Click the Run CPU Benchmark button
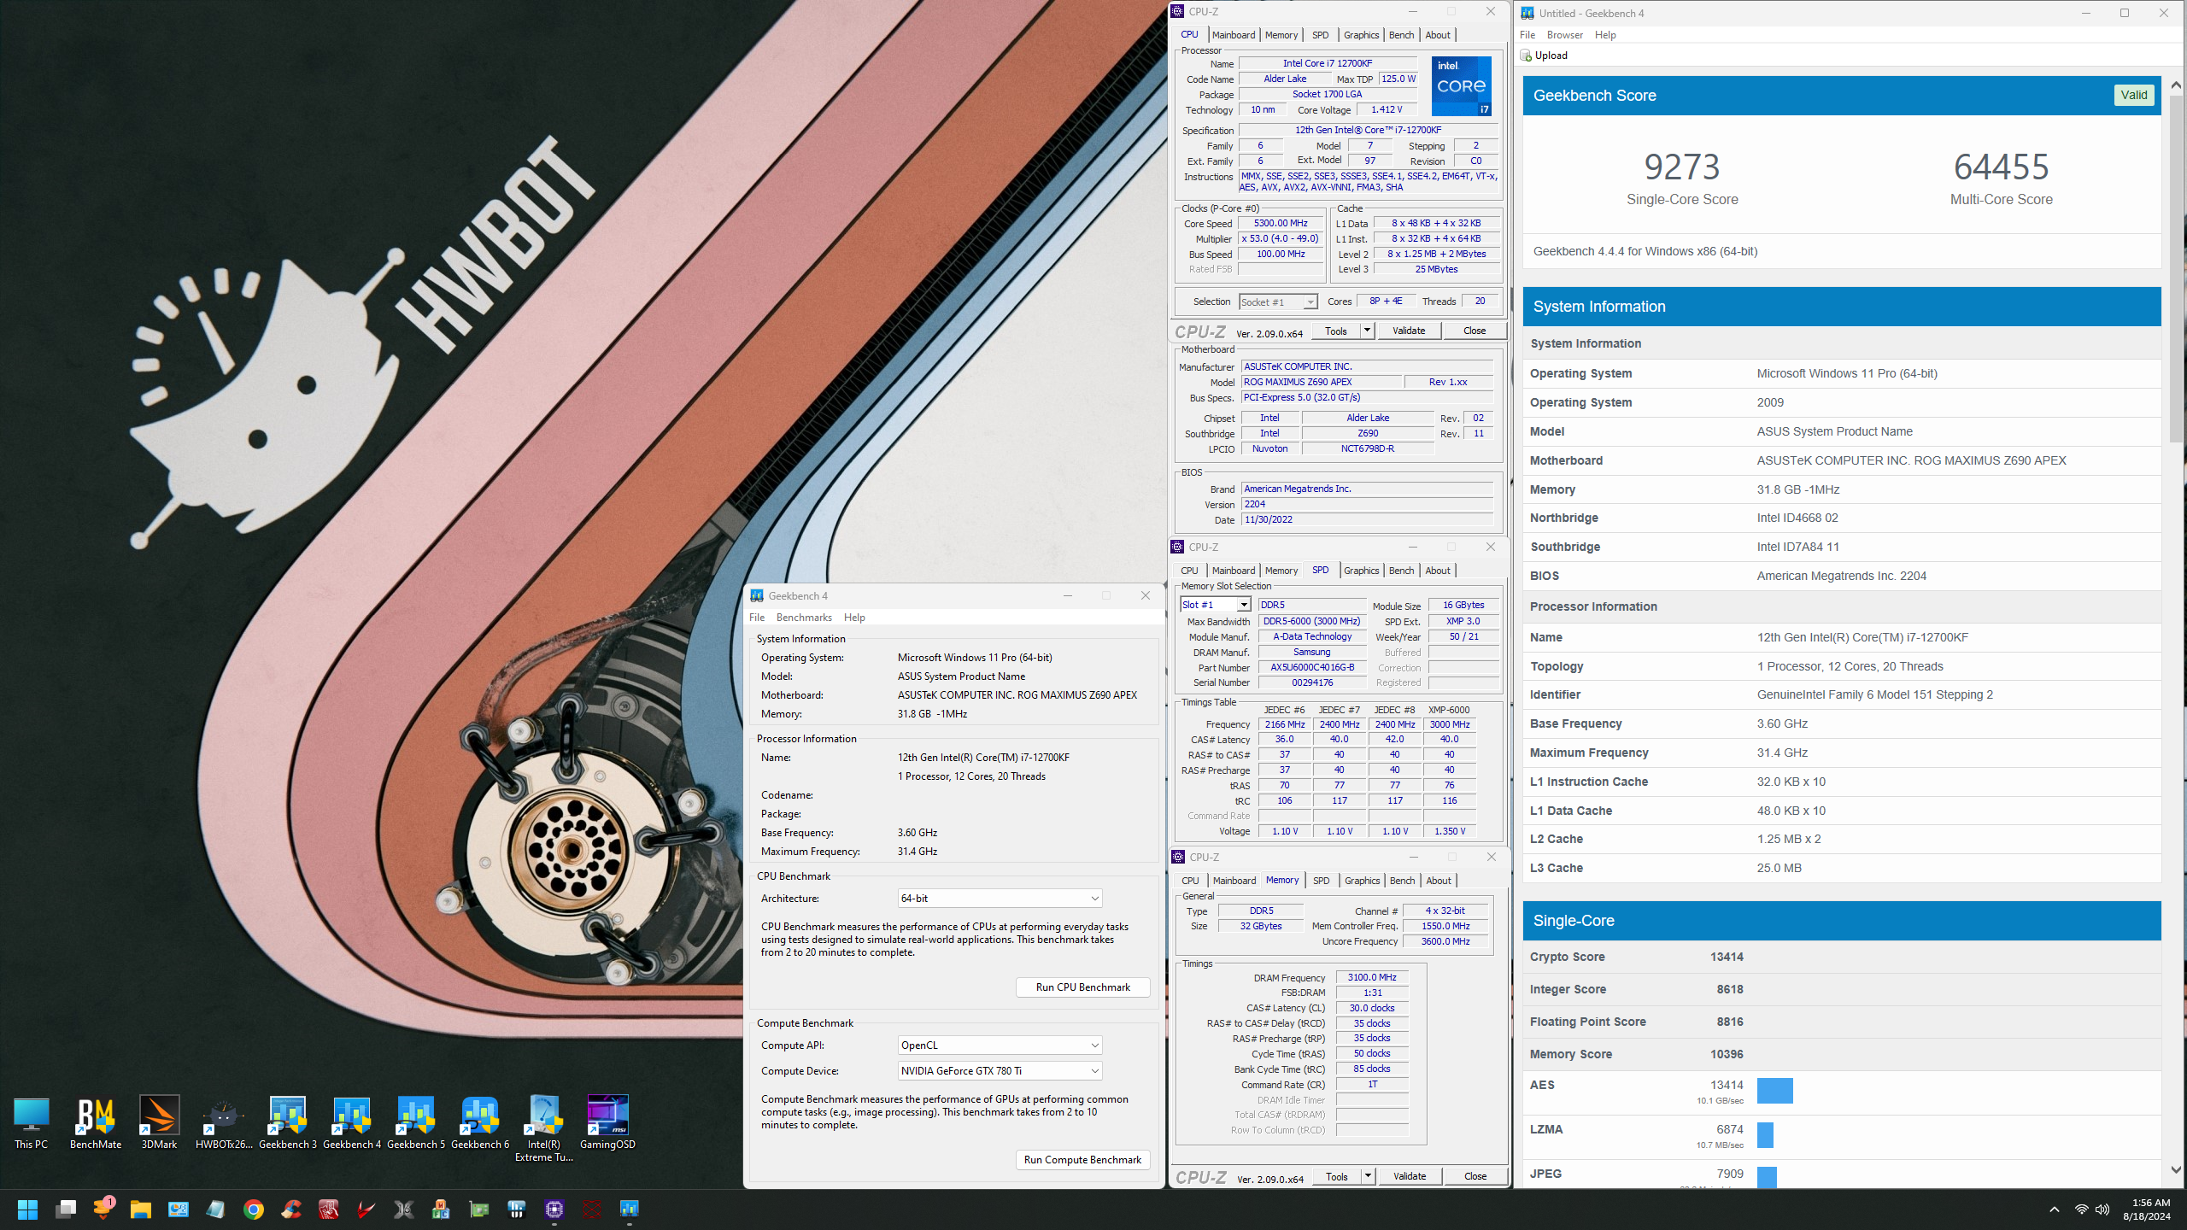2187x1230 pixels. (1082, 987)
